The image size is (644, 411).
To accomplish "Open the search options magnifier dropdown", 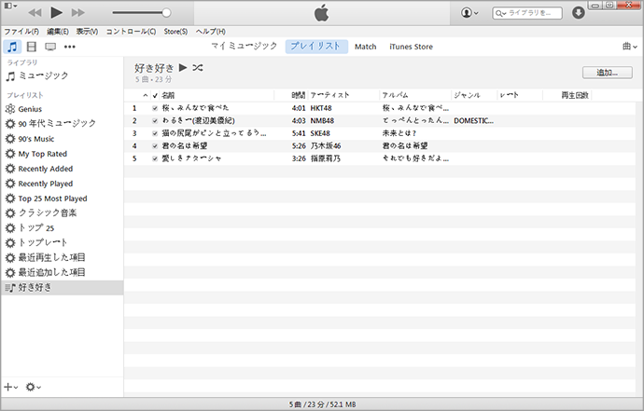I will click(x=500, y=13).
